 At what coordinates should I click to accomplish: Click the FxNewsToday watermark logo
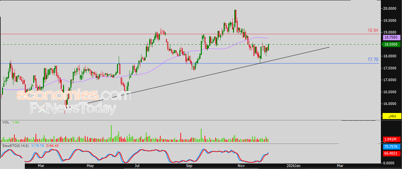[x=73, y=109]
